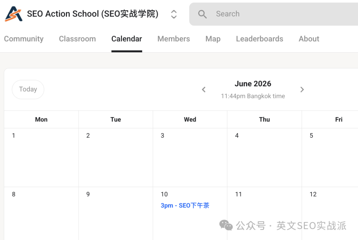Screen dimensions: 358x240
Task: Go to the Map tab
Action: click(213, 39)
